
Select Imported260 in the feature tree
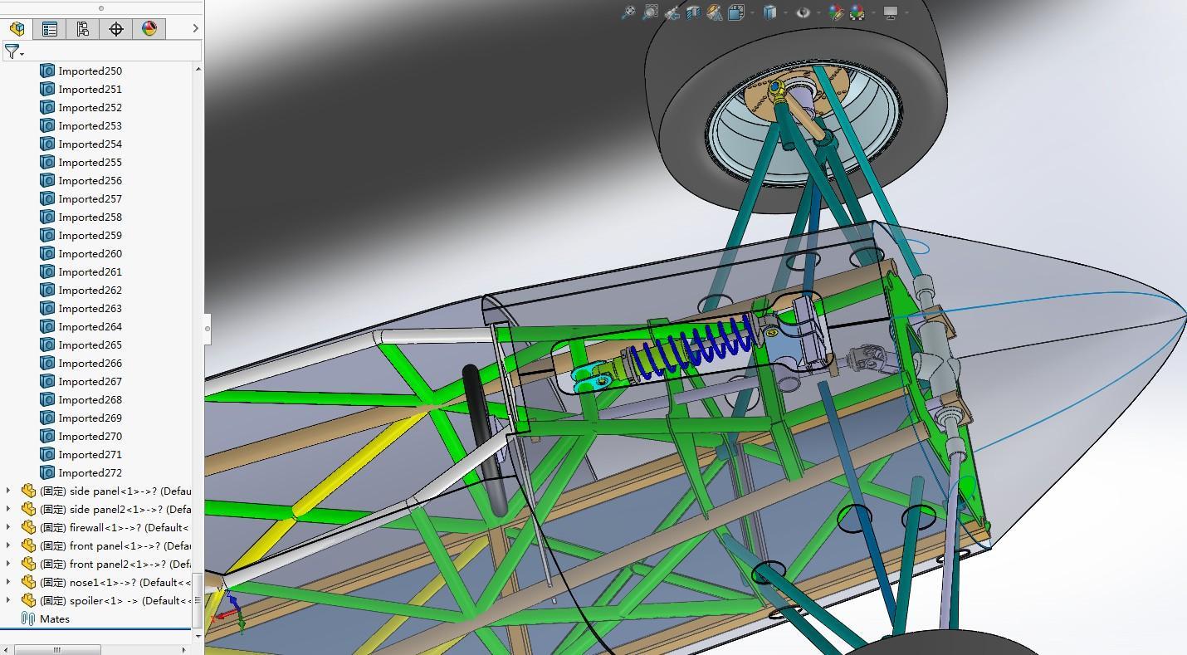tap(90, 253)
